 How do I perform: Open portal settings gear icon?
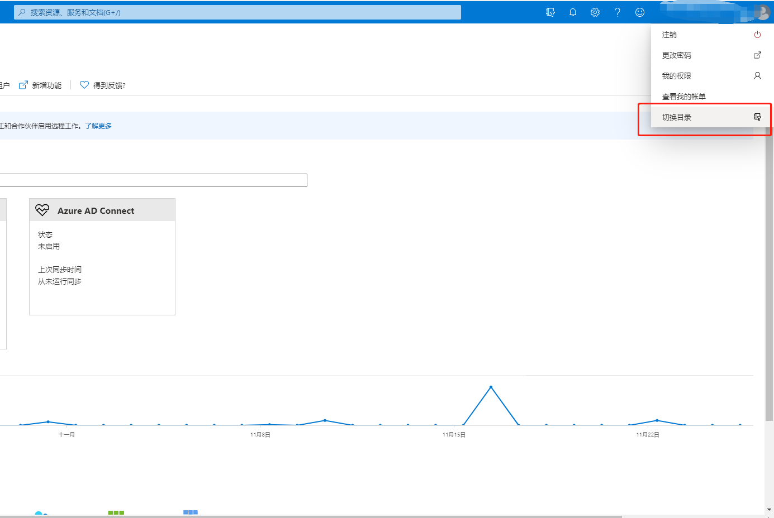tap(595, 12)
